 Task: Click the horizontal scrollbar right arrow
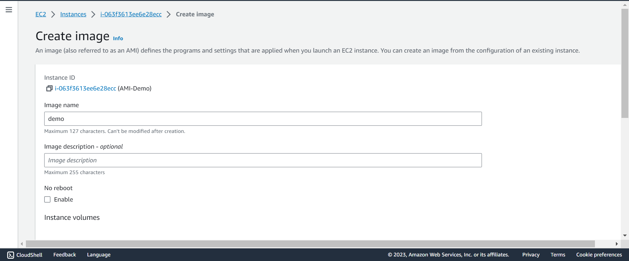click(617, 244)
